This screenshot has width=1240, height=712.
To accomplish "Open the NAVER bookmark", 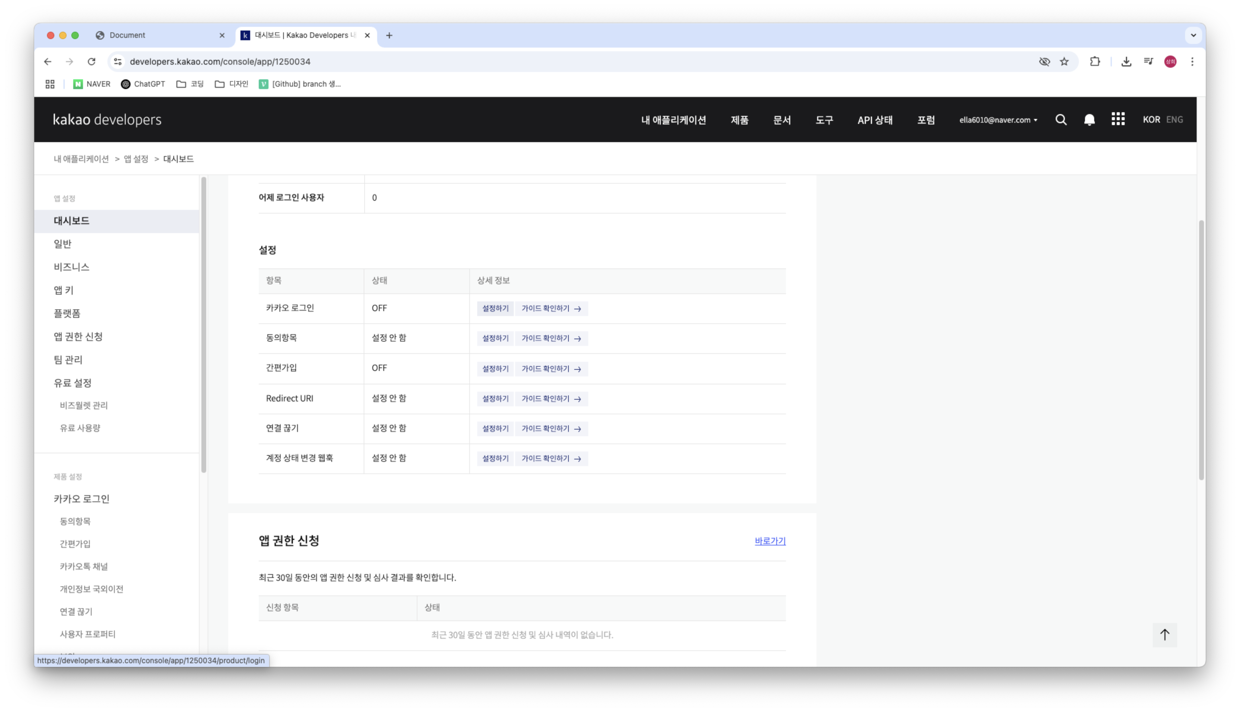I will (x=92, y=84).
